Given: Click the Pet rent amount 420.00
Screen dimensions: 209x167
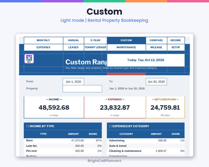Looking at the screenshot, I should coord(79,151).
